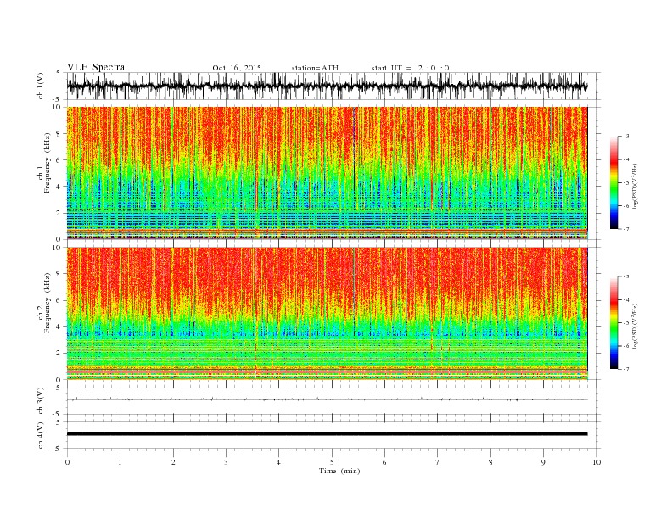
Task: Click the "VLF Spectra" plot title
Action: pyautogui.click(x=96, y=67)
